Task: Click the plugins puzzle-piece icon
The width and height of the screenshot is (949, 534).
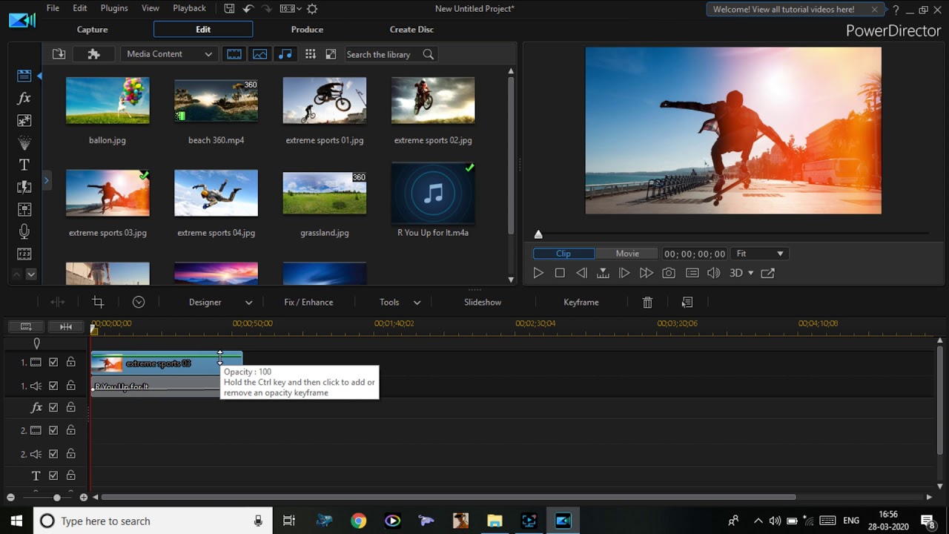Action: coord(93,54)
